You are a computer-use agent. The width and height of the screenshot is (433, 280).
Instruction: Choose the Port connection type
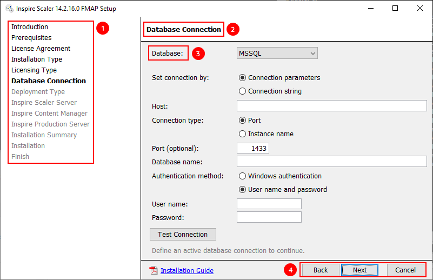pyautogui.click(x=242, y=121)
